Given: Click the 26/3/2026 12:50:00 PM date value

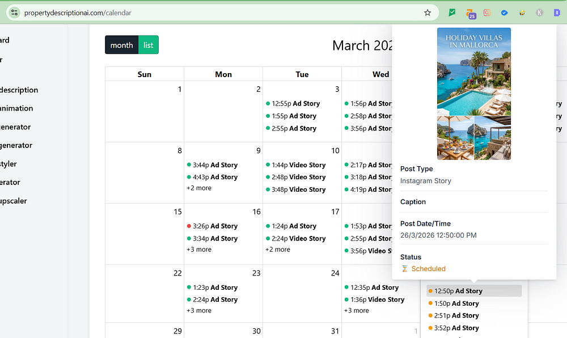Looking at the screenshot, I should (438, 235).
